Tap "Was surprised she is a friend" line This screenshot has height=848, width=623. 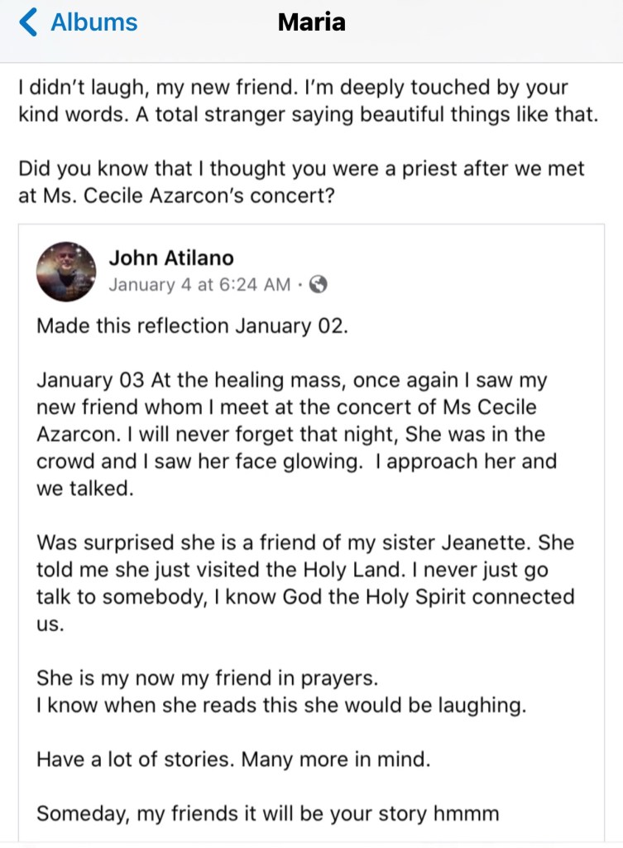click(305, 542)
